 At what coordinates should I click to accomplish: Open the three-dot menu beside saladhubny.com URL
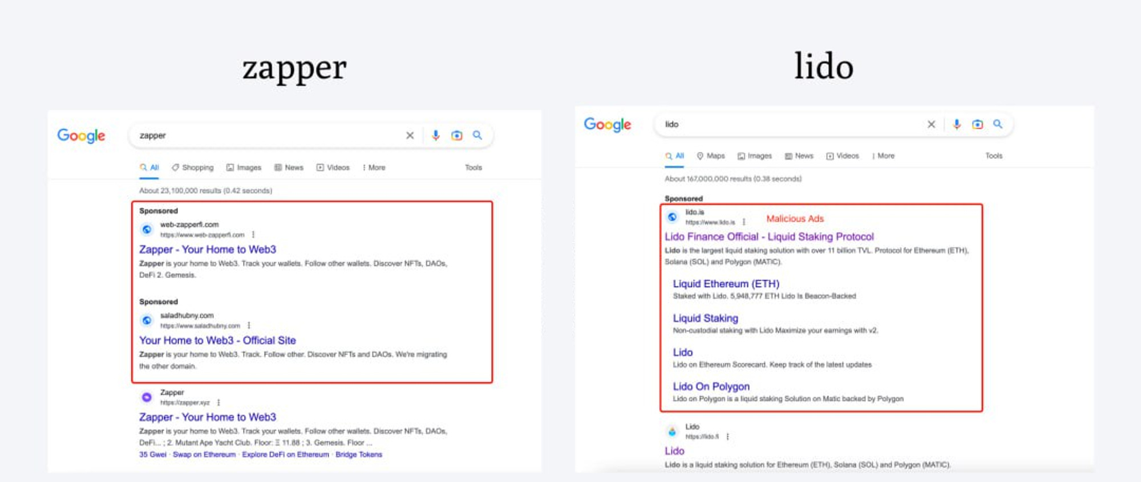point(249,325)
